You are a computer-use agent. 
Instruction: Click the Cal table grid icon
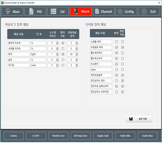pyautogui.click(x=53, y=12)
